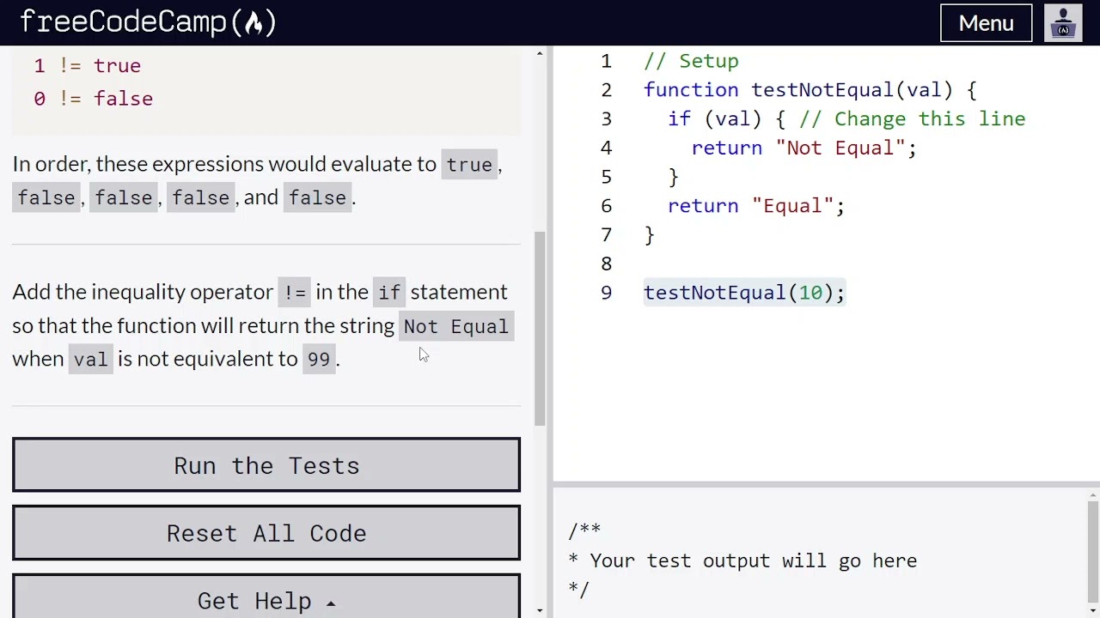Click the instructions scroll-up arrow
Viewport: 1100px width, 618px height.
(540, 53)
